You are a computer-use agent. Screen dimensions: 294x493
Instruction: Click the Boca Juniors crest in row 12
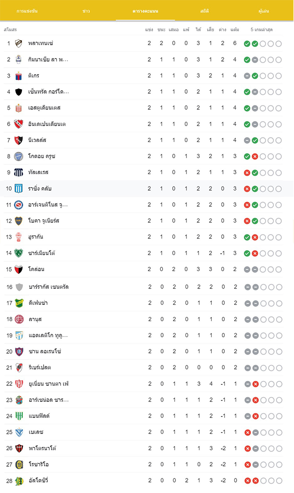click(x=18, y=221)
